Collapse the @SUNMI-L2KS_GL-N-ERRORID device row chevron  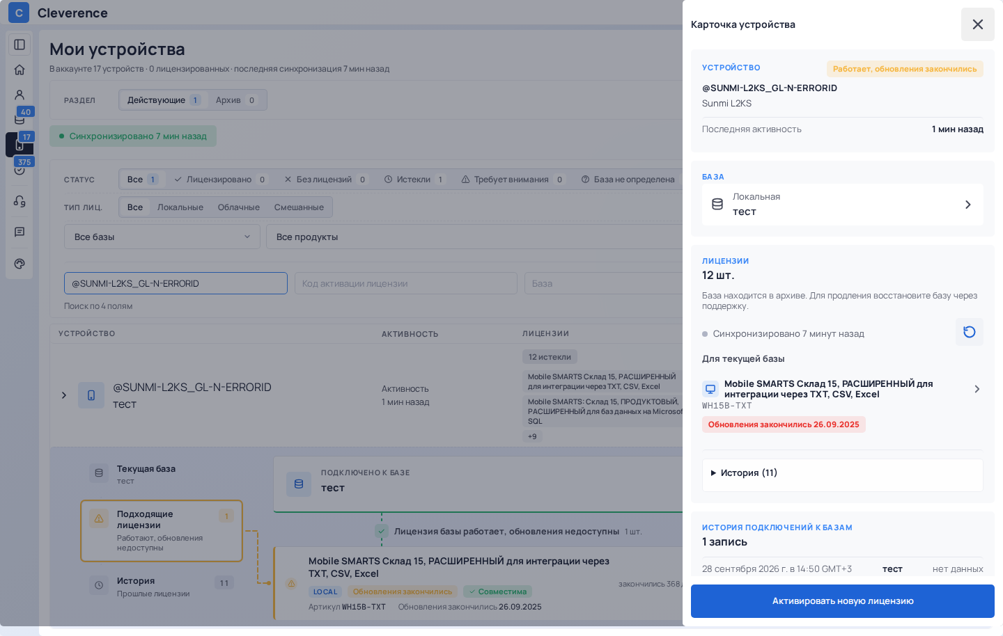tap(64, 395)
